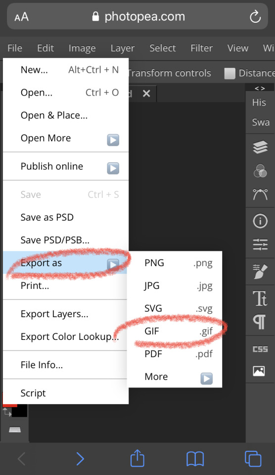Image resolution: width=275 pixels, height=475 pixels.
Task: Open the Filter menu
Action: click(x=201, y=48)
